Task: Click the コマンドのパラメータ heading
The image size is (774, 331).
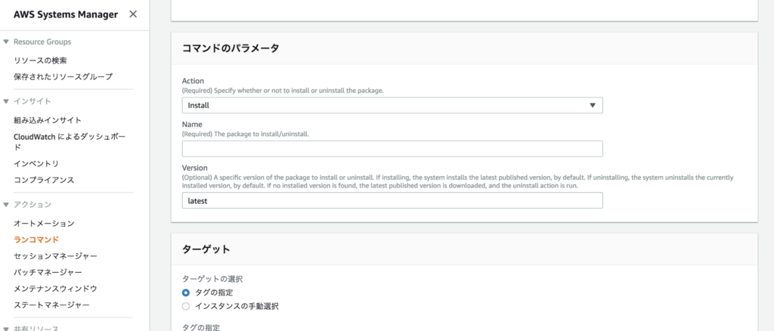Action: (231, 48)
